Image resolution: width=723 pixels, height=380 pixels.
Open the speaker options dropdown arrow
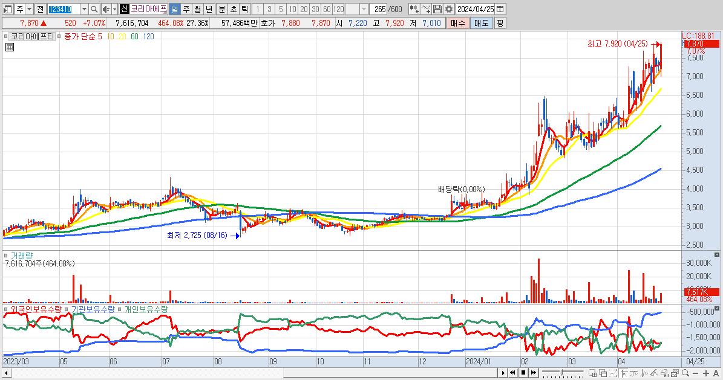tap(114, 9)
